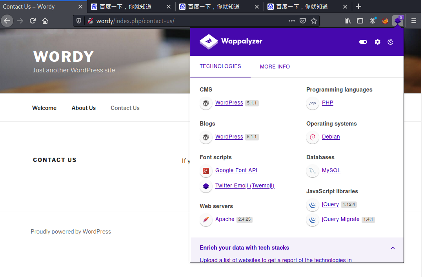
Task: Open the Apache link
Action: click(225, 219)
